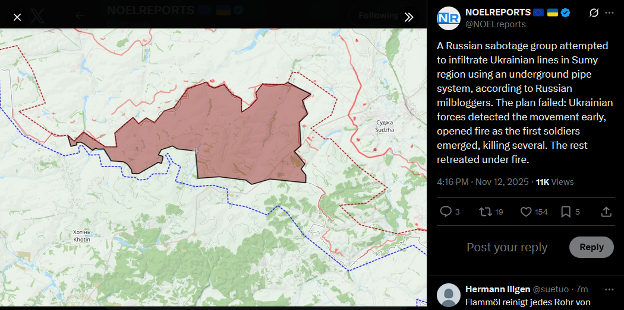Click the X logo behind overlay
The image size is (624, 310).
(x=37, y=16)
